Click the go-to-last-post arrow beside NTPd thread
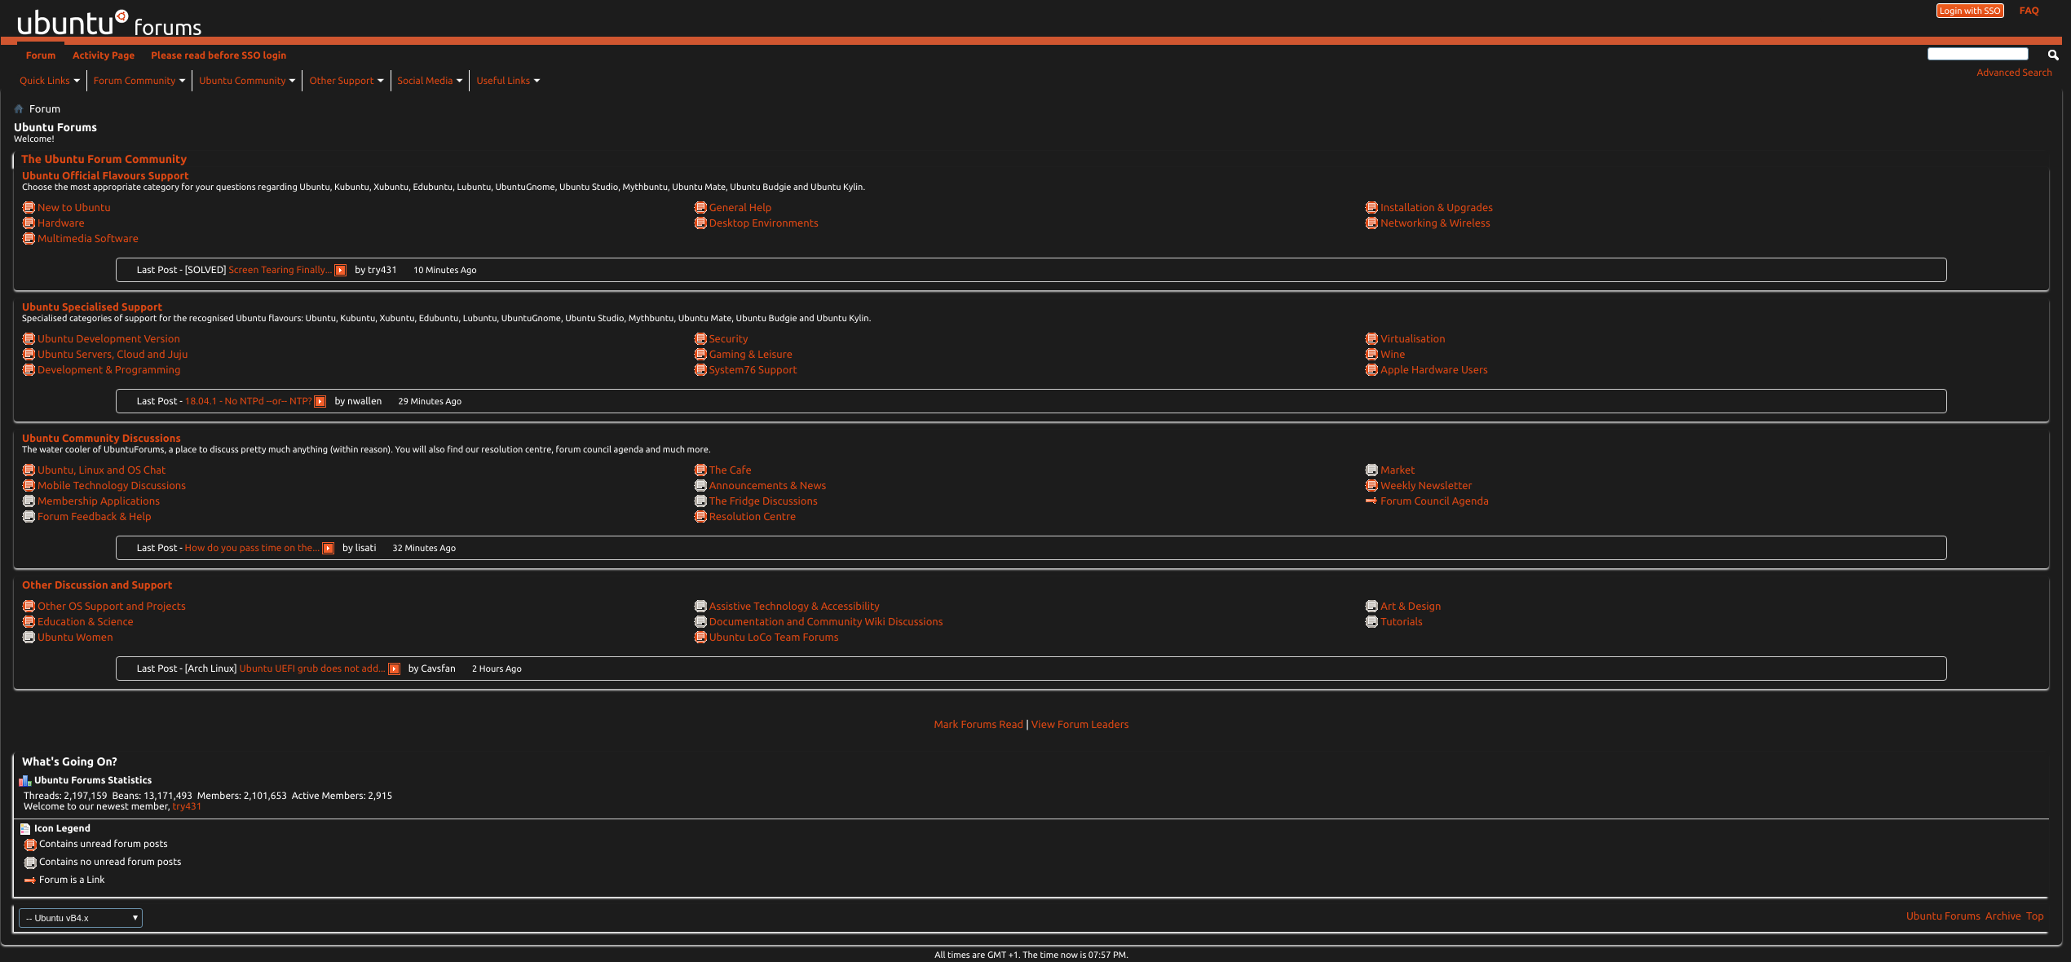The image size is (2071, 962). 320,401
